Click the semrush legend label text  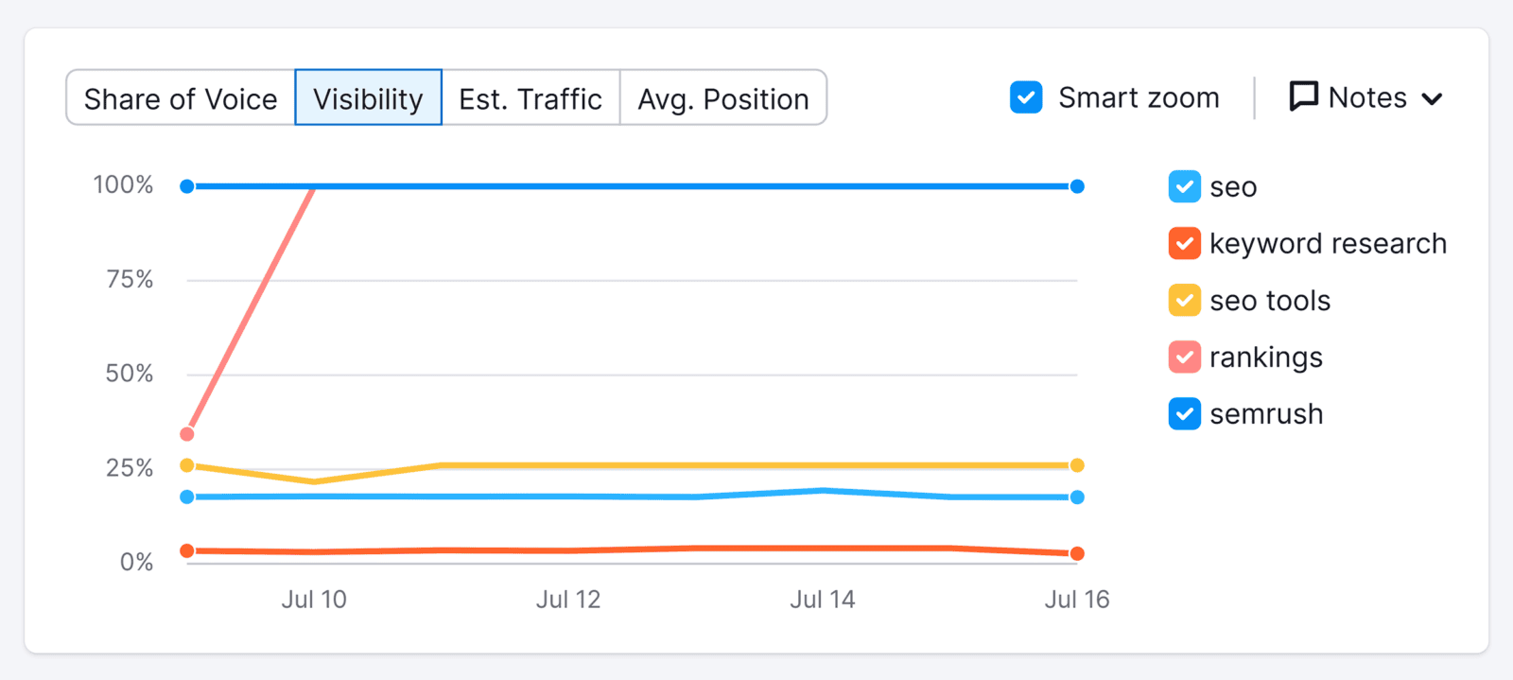coord(1265,413)
